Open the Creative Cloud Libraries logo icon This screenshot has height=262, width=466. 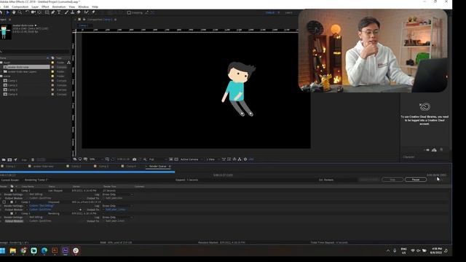[424, 106]
